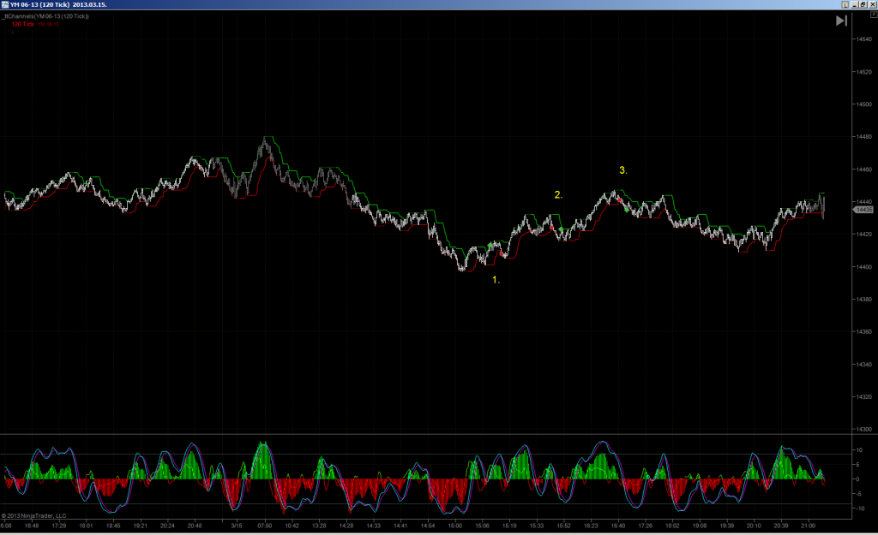This screenshot has height=535, width=878.
Task: Click the 14320 price axis label
Action: (863, 397)
